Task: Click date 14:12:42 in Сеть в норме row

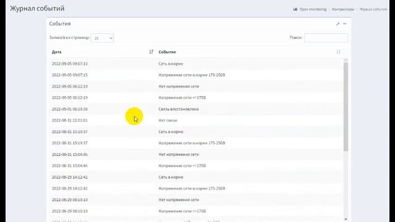Action: (70, 177)
